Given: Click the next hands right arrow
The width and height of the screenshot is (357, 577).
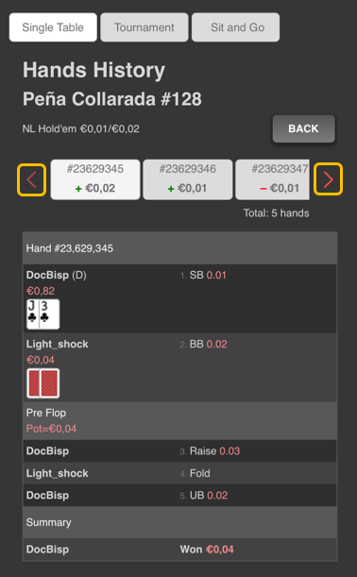Looking at the screenshot, I should click(328, 179).
